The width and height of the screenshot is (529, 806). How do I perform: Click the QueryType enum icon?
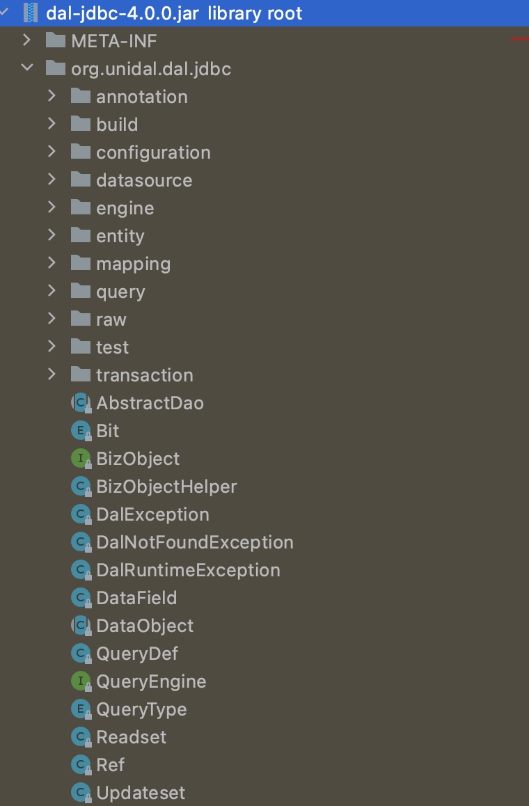tap(81, 709)
